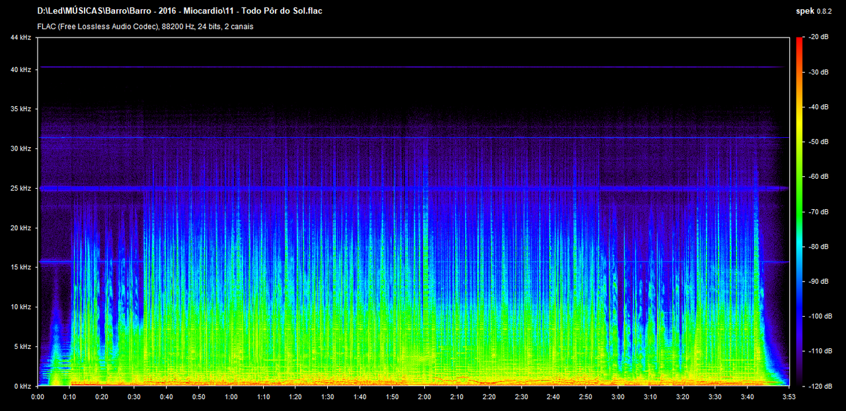This screenshot has height=411, width=846.
Task: Click the 2:40 time axis label
Action: pos(554,397)
